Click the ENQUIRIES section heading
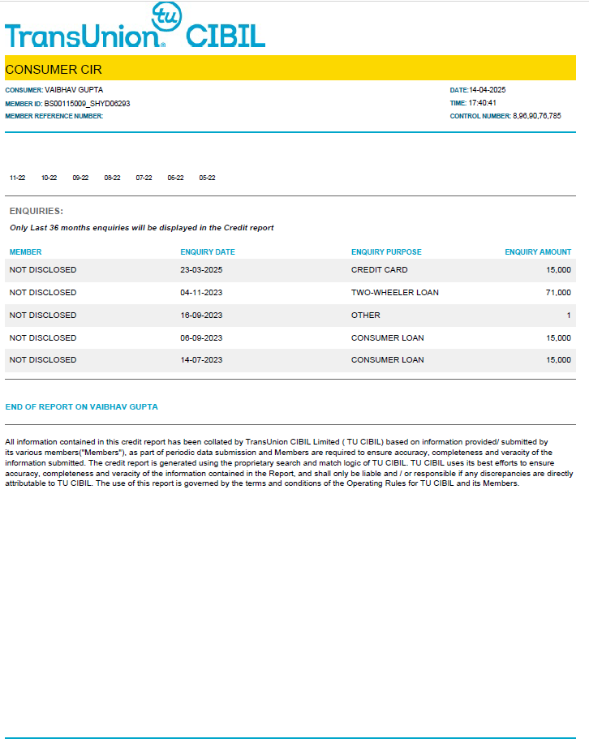The height and width of the screenshot is (743, 589). click(37, 211)
